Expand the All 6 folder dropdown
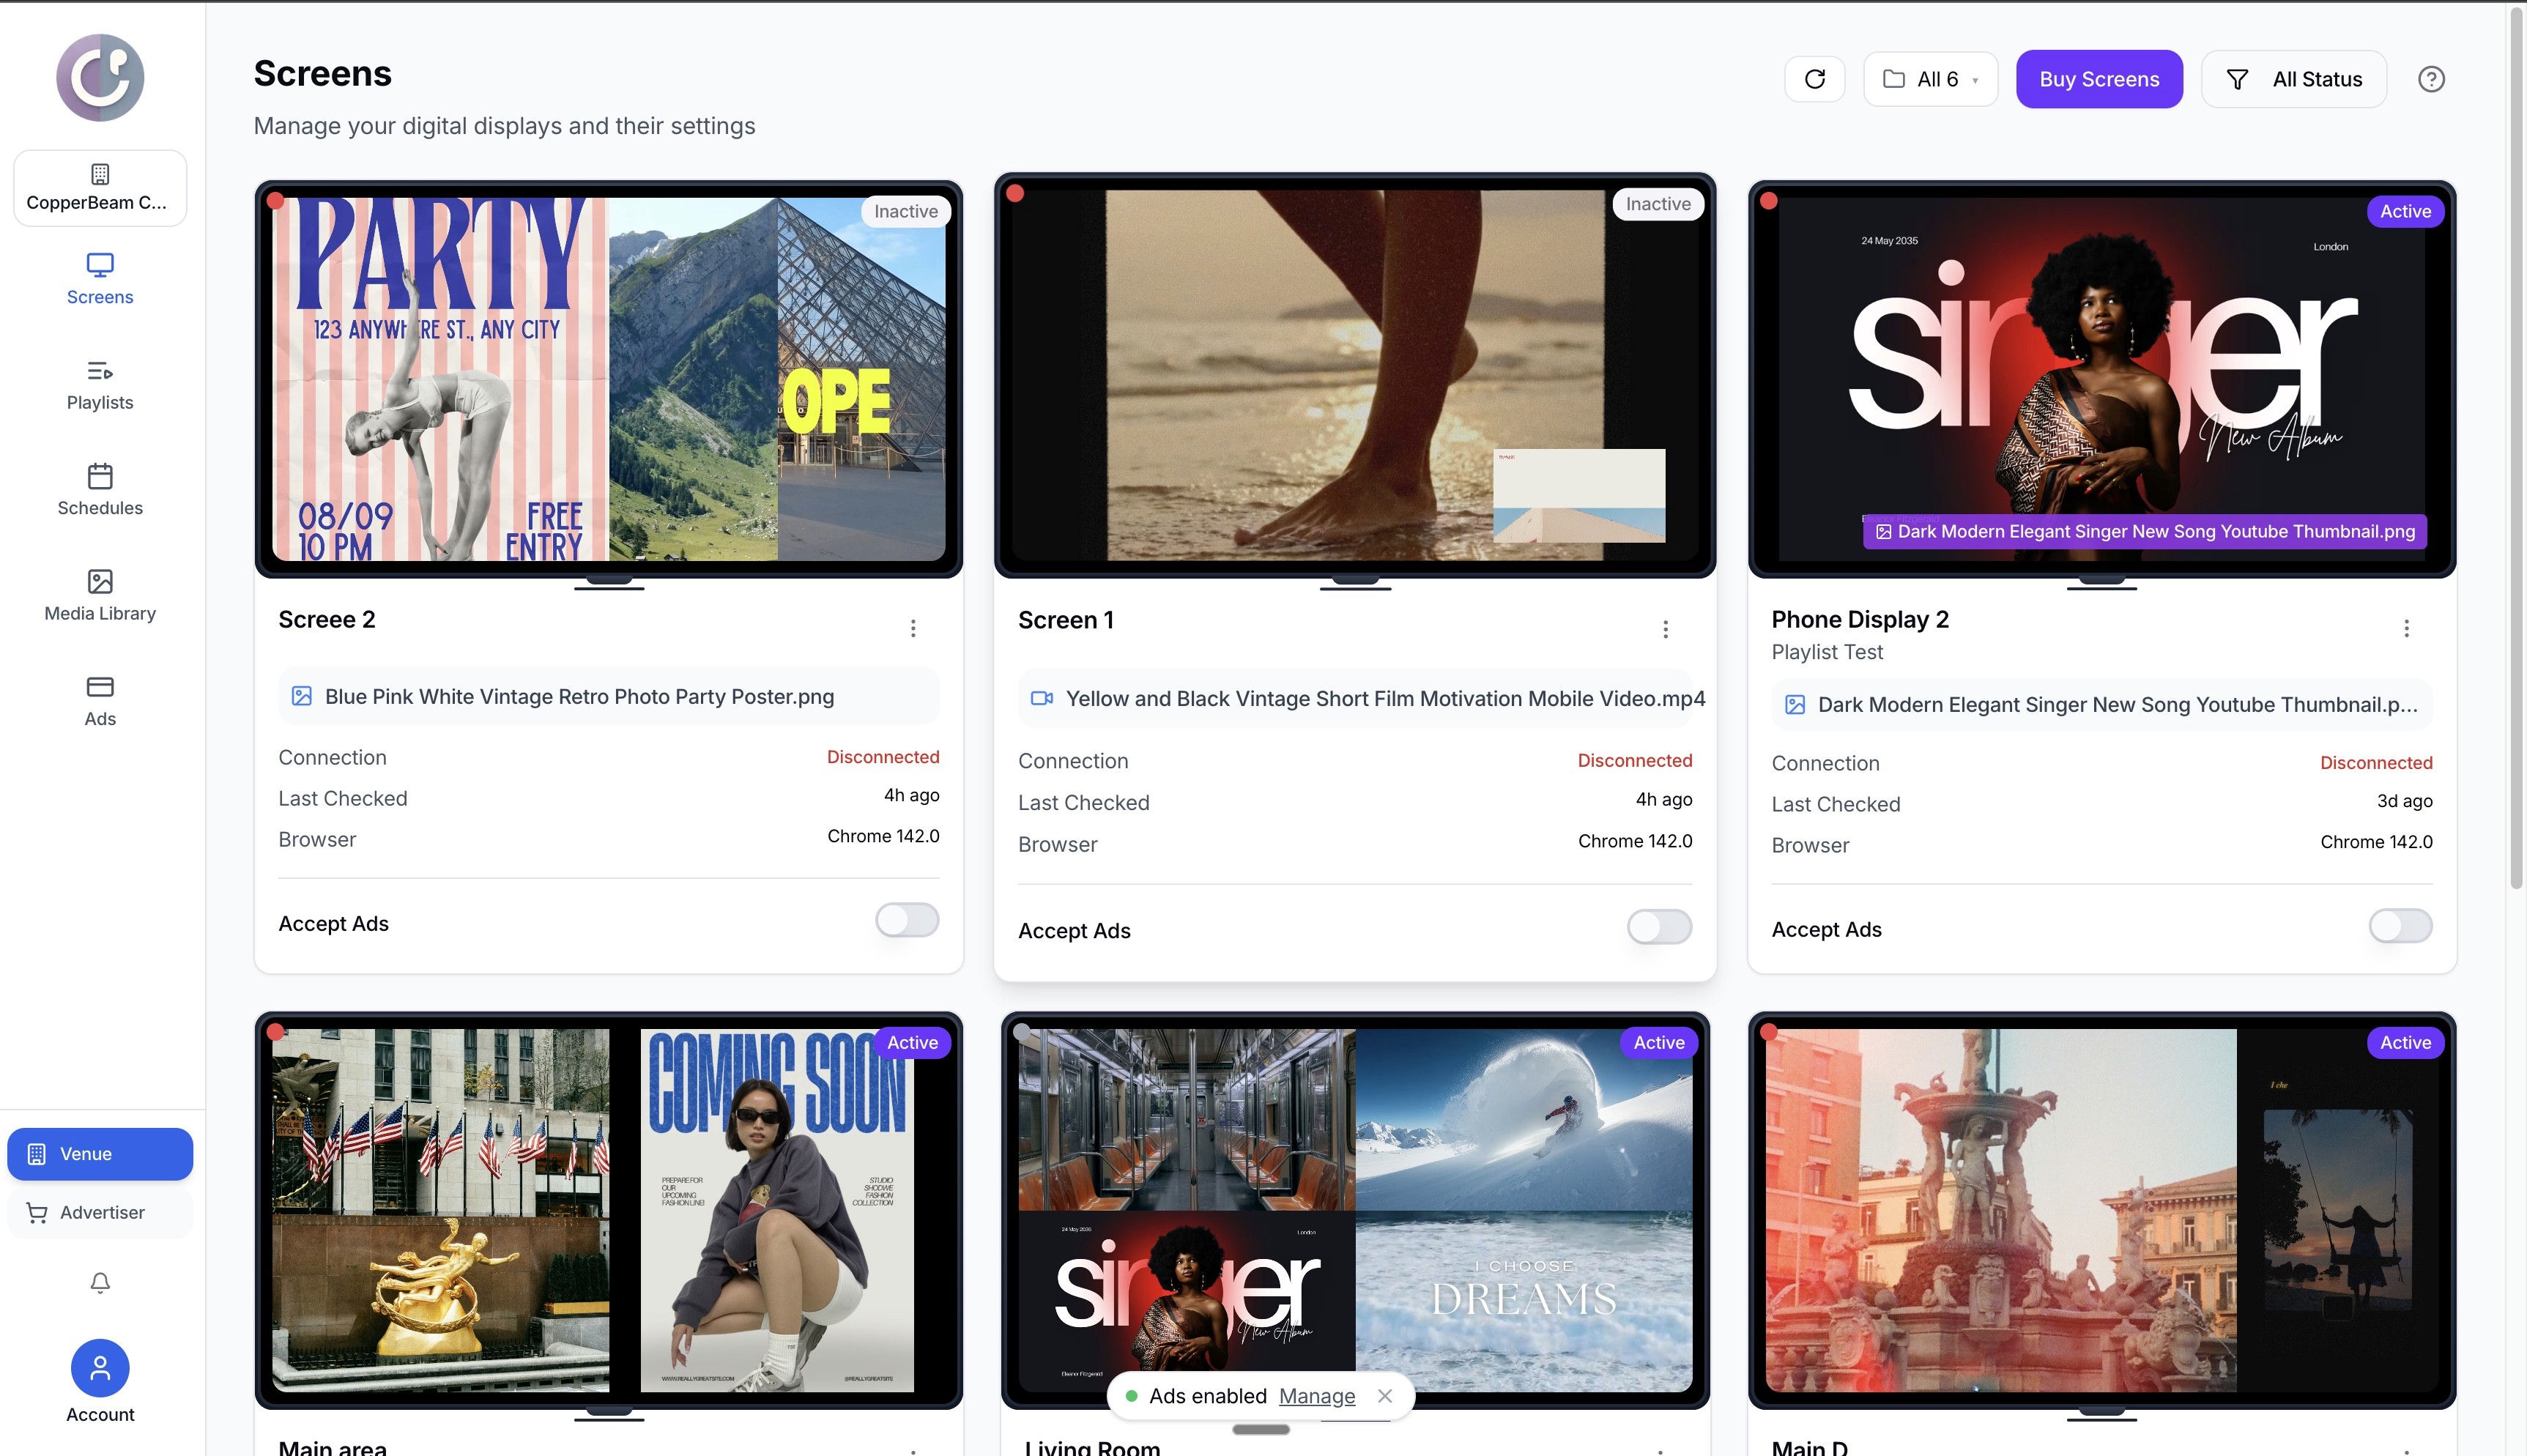2527x1456 pixels. point(1930,79)
